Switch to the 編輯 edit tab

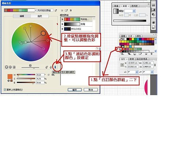click(22, 16)
